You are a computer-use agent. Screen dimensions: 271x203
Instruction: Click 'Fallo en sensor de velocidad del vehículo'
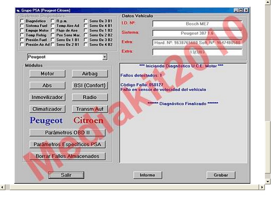(x=163, y=90)
